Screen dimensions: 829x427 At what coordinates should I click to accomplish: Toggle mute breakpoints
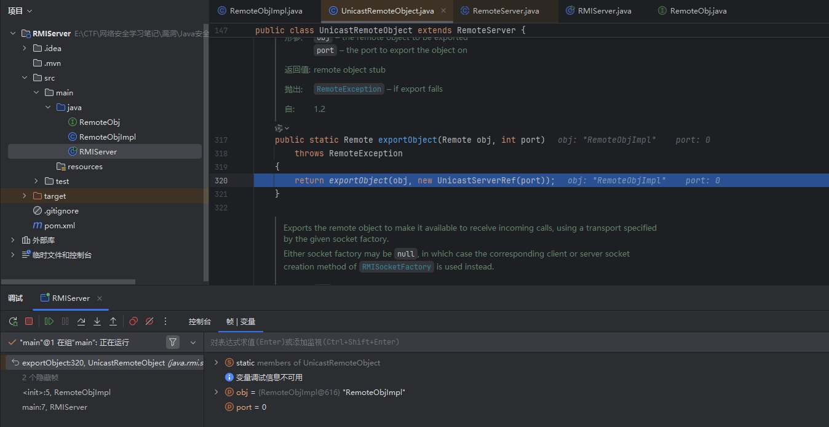pos(149,321)
